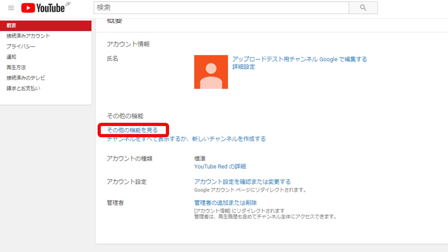Open the hamburger guide menu
The width and height of the screenshot is (448, 252).
[11, 8]
